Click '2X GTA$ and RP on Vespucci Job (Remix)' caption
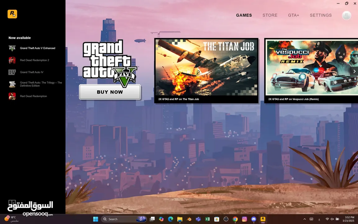The height and width of the screenshot is (224, 358). (293, 99)
